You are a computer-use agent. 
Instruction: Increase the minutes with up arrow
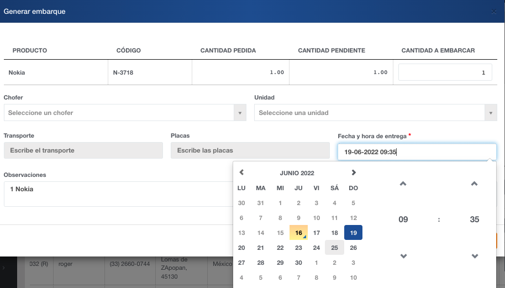point(474,184)
